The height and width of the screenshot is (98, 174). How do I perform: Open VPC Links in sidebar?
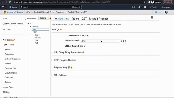pos(7,30)
